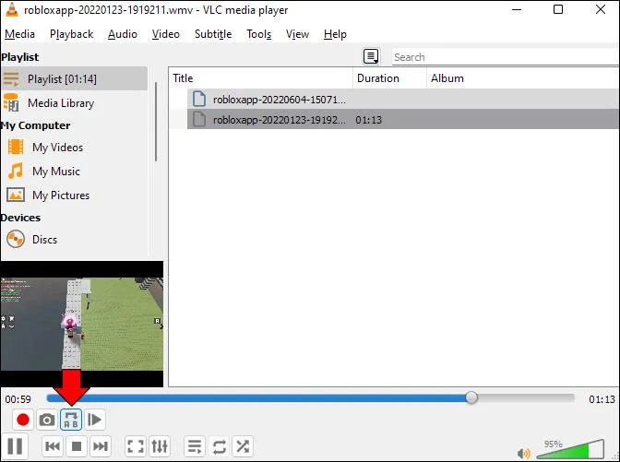Open extended settings equalizer icon
The image size is (620, 462).
[x=160, y=446]
